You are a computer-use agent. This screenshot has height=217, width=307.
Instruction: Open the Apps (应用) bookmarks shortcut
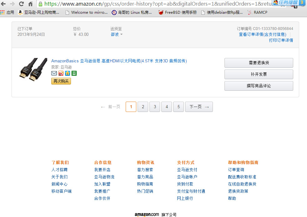(7, 12)
